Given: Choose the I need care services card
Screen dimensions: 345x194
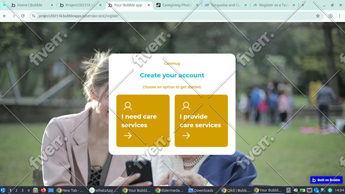Looking at the screenshot, I should pos(143,121).
